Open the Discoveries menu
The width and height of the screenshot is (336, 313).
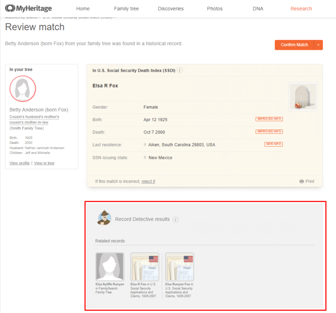click(170, 9)
